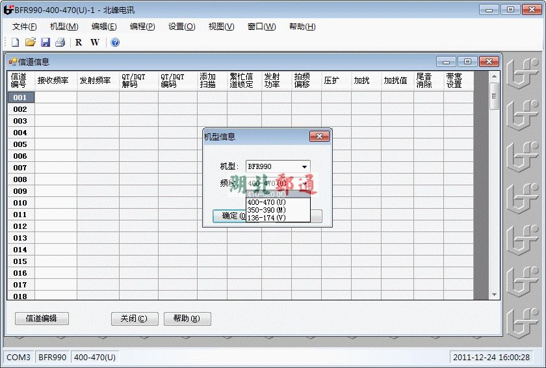Click the Print toolbar icon
This screenshot has height=368, width=546.
pyautogui.click(x=60, y=42)
